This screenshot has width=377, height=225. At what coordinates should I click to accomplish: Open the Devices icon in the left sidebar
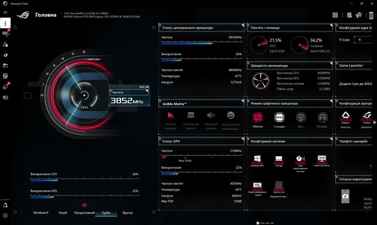pyautogui.click(x=6, y=33)
